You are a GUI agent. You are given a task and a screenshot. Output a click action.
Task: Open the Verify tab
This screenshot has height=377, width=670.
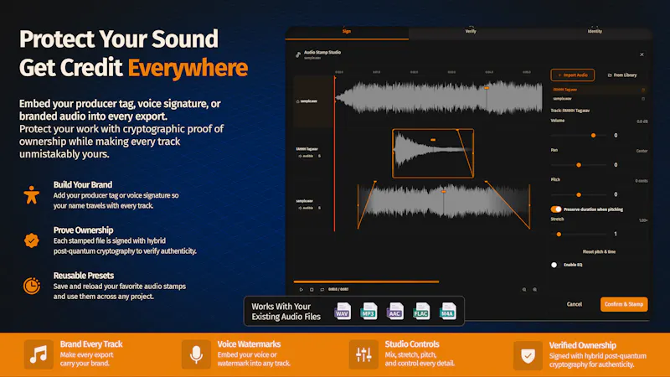pos(471,31)
